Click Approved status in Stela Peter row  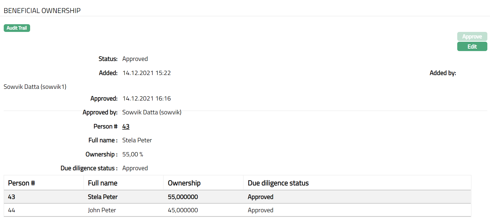coord(260,197)
